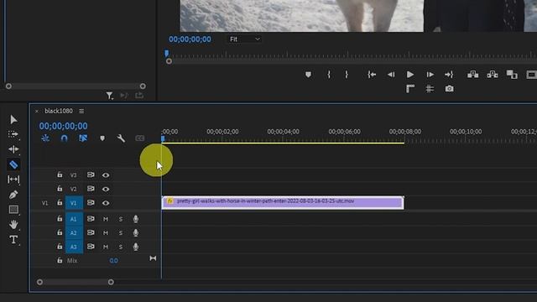The image size is (537, 302).
Task: Click the Lift button
Action: (x=473, y=75)
